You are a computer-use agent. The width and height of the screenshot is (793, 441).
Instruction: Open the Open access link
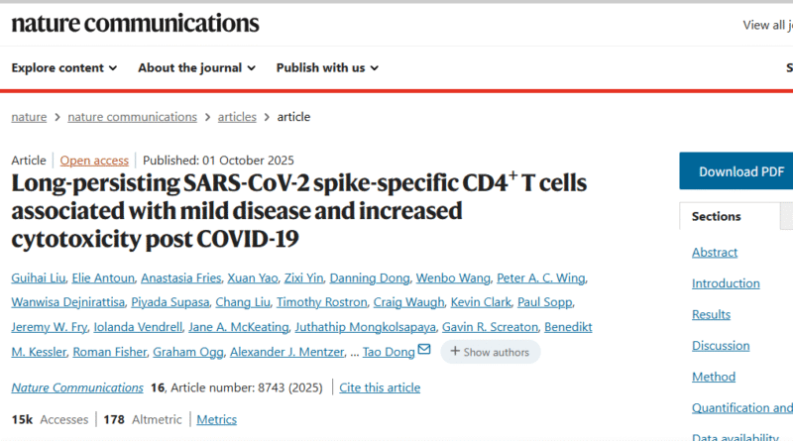pos(94,161)
